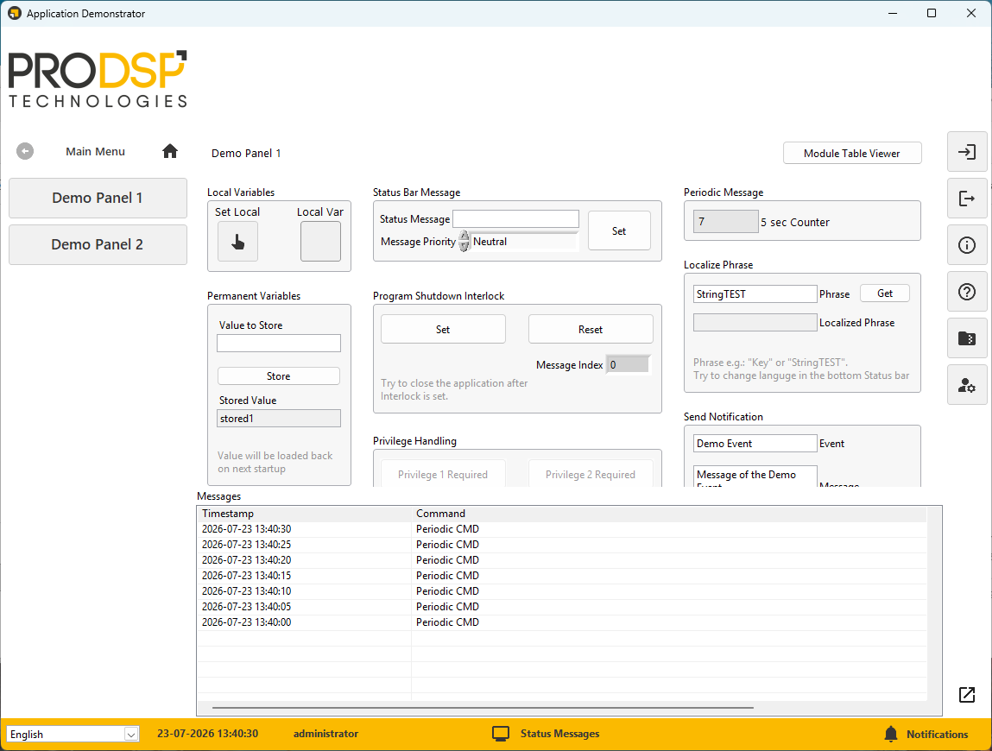Go to home via the house icon
Screen dimensions: 992x751
[169, 151]
